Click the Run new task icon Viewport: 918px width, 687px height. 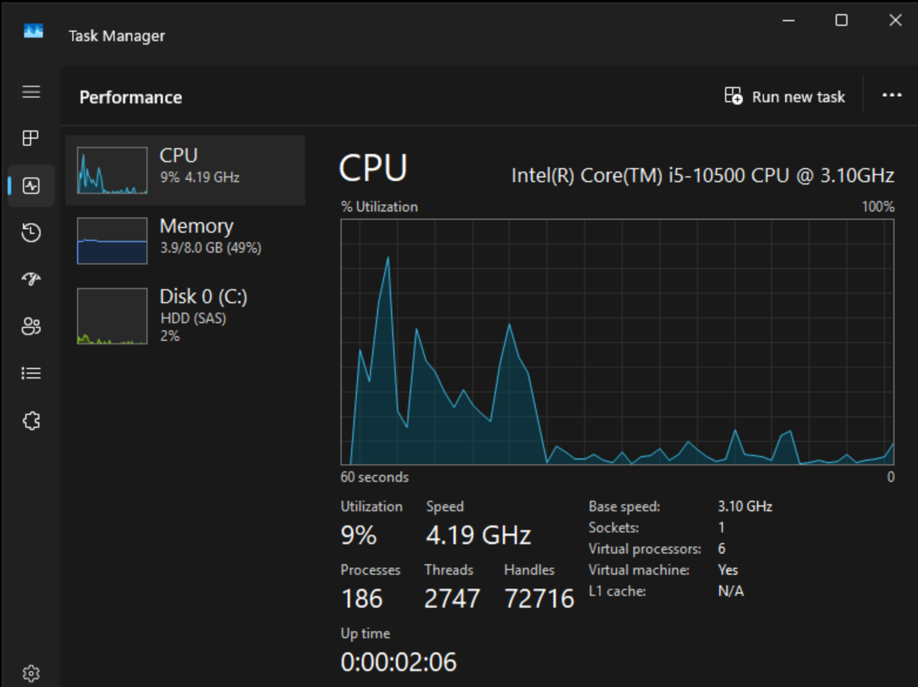pyautogui.click(x=733, y=96)
